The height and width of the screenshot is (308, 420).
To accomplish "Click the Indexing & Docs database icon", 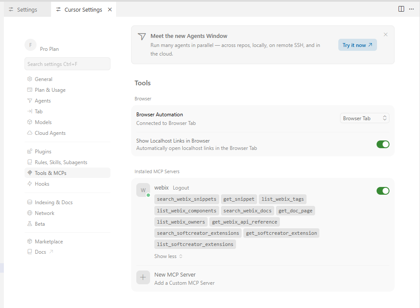I will 30,202.
